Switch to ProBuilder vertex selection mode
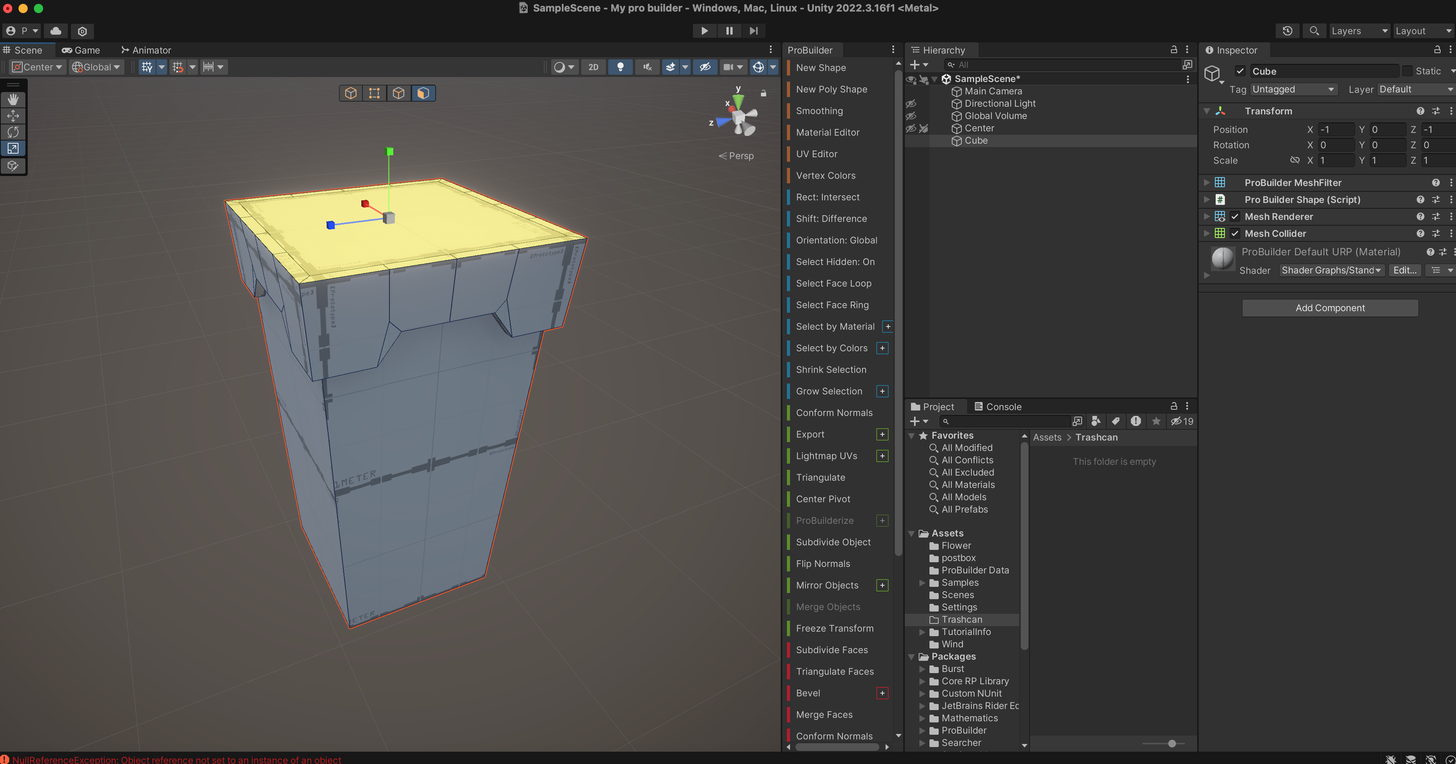This screenshot has height=764, width=1456. pyautogui.click(x=374, y=93)
